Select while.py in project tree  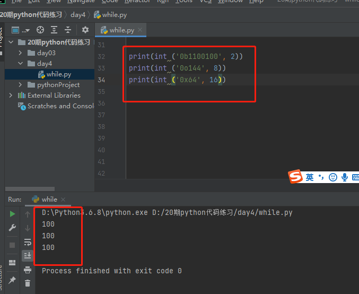pyautogui.click(x=49, y=74)
